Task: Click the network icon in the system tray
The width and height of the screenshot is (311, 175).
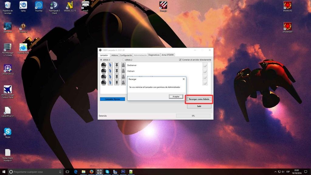Action: [x=279, y=172]
